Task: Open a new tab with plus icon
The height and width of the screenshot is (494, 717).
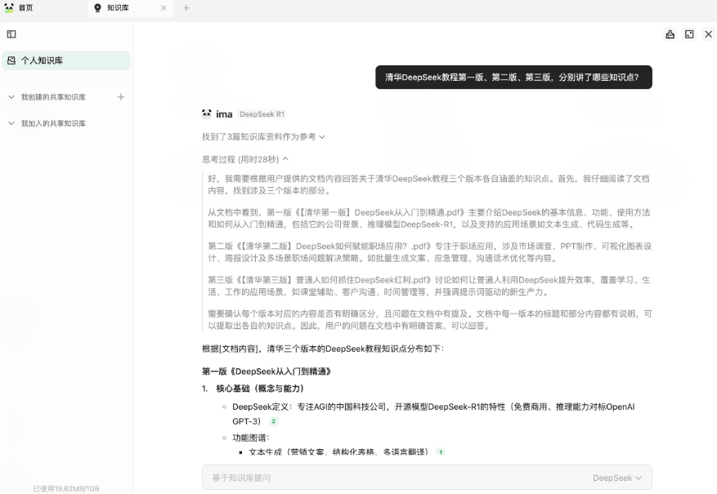Action: (x=186, y=8)
